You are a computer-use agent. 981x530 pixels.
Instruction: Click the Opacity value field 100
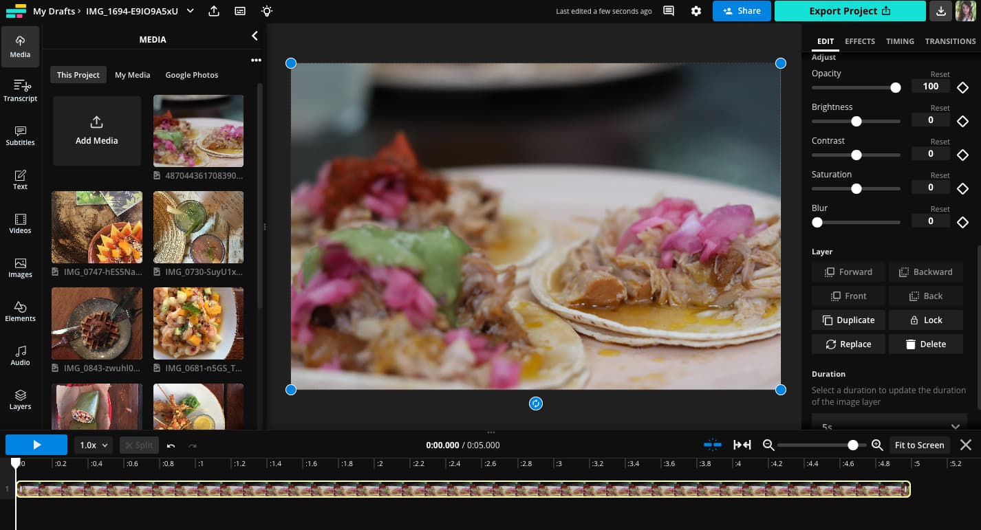point(931,86)
